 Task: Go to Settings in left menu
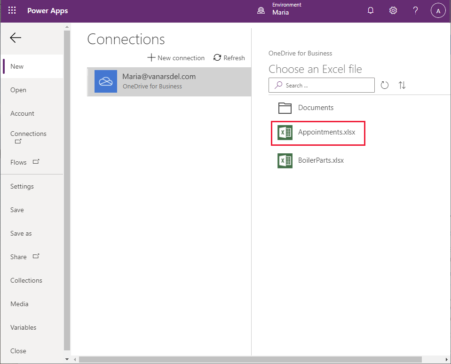[x=22, y=186]
